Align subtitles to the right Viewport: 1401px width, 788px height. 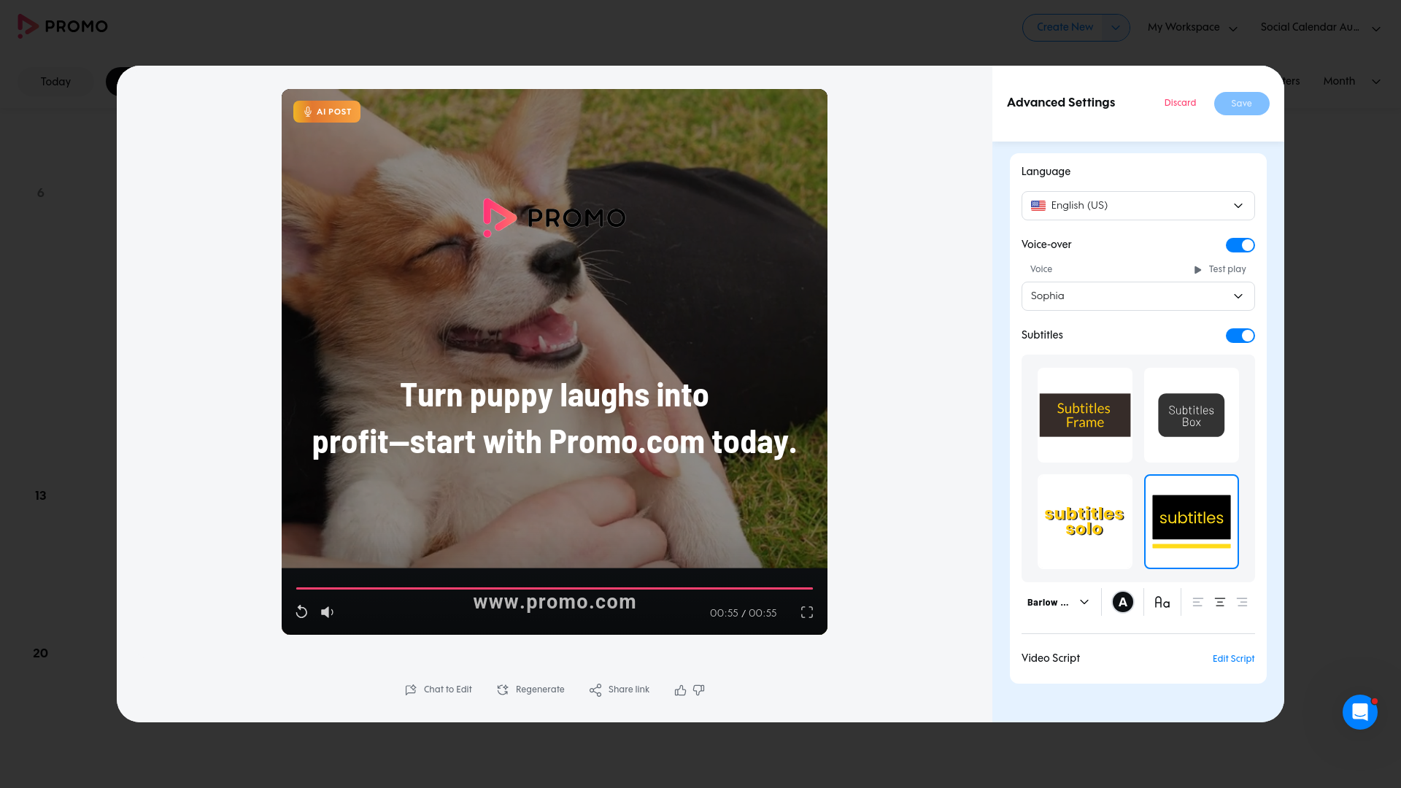1242,602
